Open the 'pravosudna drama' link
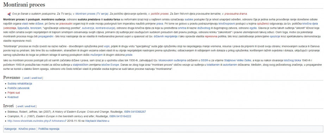This screenshot has width=324, height=133. (236, 14)
